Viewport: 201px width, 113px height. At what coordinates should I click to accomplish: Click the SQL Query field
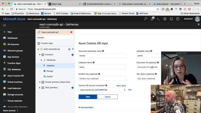[x=149, y=78]
